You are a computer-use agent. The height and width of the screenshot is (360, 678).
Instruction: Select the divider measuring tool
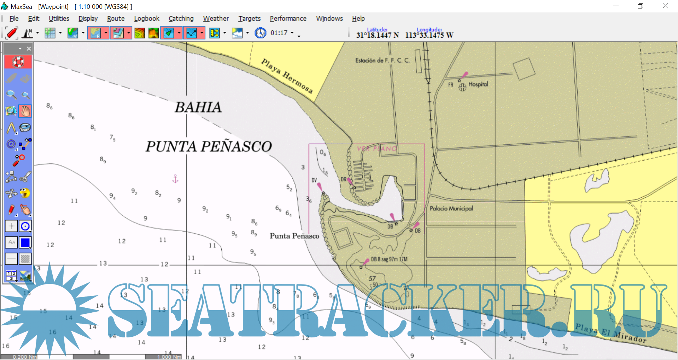tap(11, 128)
